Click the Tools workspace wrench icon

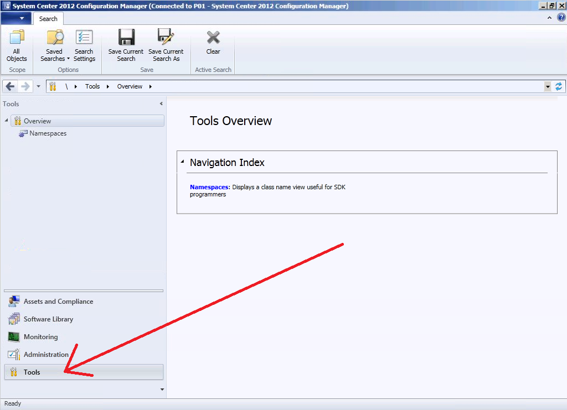(14, 372)
